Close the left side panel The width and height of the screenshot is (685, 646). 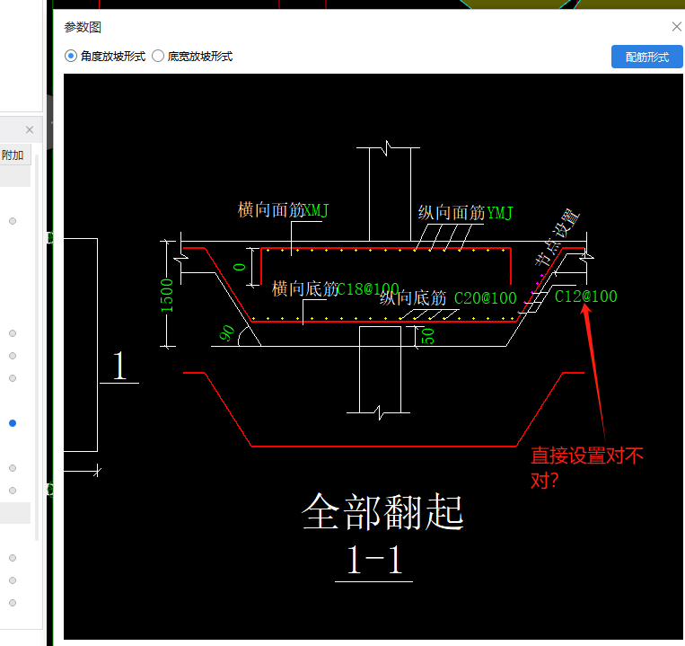[x=30, y=129]
